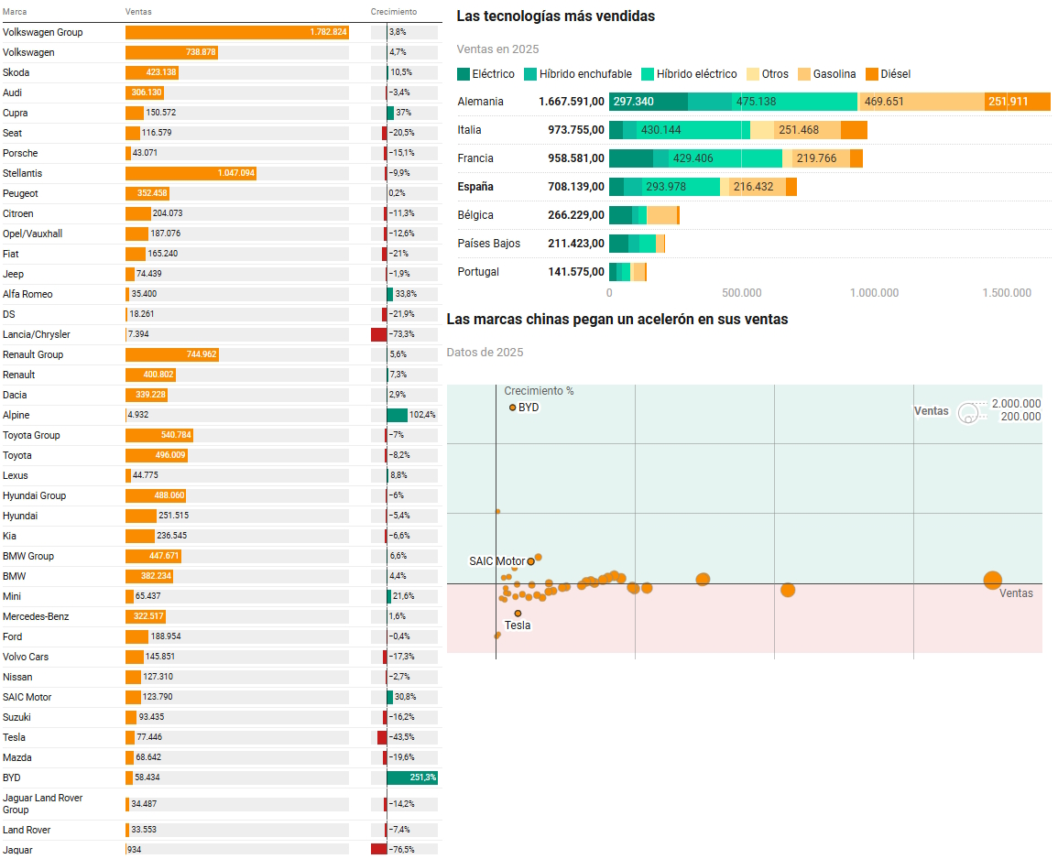Viewport: 1058px width, 859px height.
Task: Select the Skoda row label
Action: pyautogui.click(x=16, y=73)
